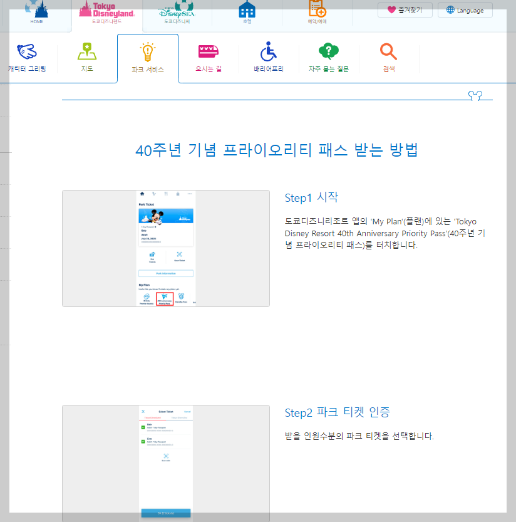This screenshot has height=522, width=516.
Task: Click the Step1 app screenshot thumbnail
Action: point(166,248)
